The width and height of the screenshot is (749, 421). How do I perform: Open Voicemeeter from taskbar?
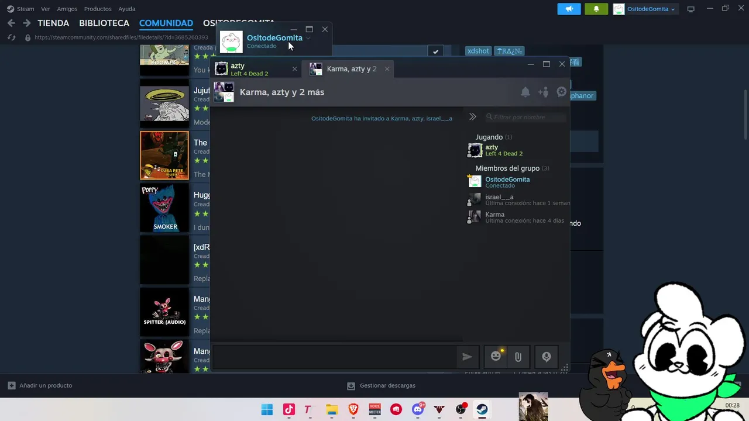tap(375, 409)
